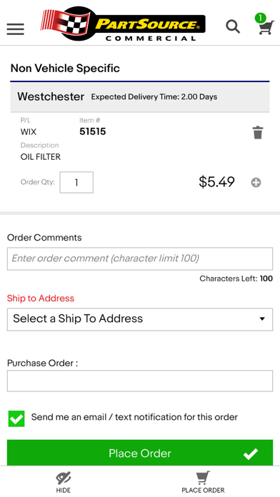Expand price details with the plus icon
Image resolution: width=280 pixels, height=497 pixels.
click(x=256, y=183)
